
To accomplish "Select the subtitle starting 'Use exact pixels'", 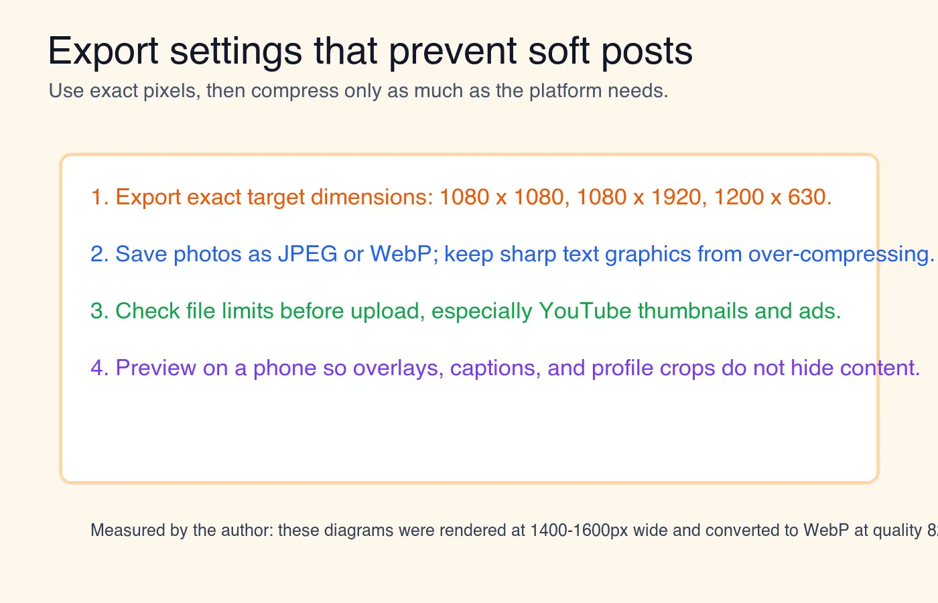I will 358,91.
